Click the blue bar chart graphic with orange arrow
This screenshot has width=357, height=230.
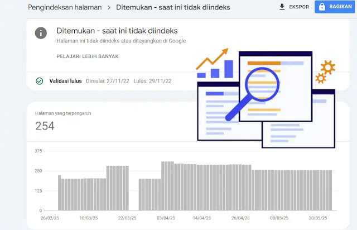[x=215, y=64]
